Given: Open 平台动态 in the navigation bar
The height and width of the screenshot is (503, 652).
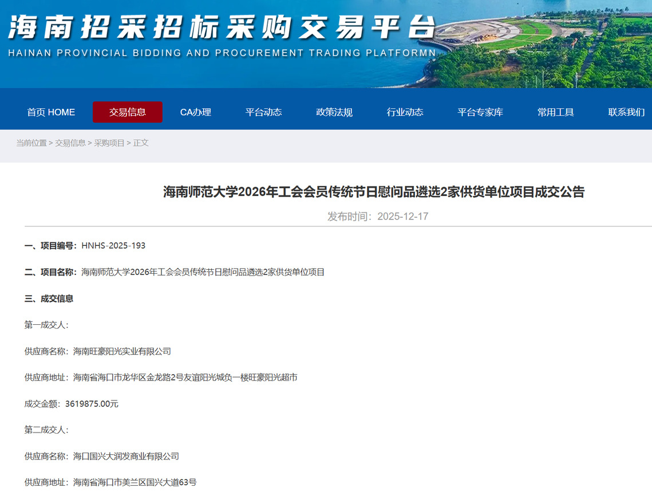Looking at the screenshot, I should pos(264,112).
